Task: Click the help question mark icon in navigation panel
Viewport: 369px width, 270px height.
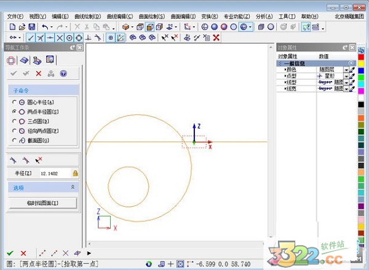Action: 62,73
